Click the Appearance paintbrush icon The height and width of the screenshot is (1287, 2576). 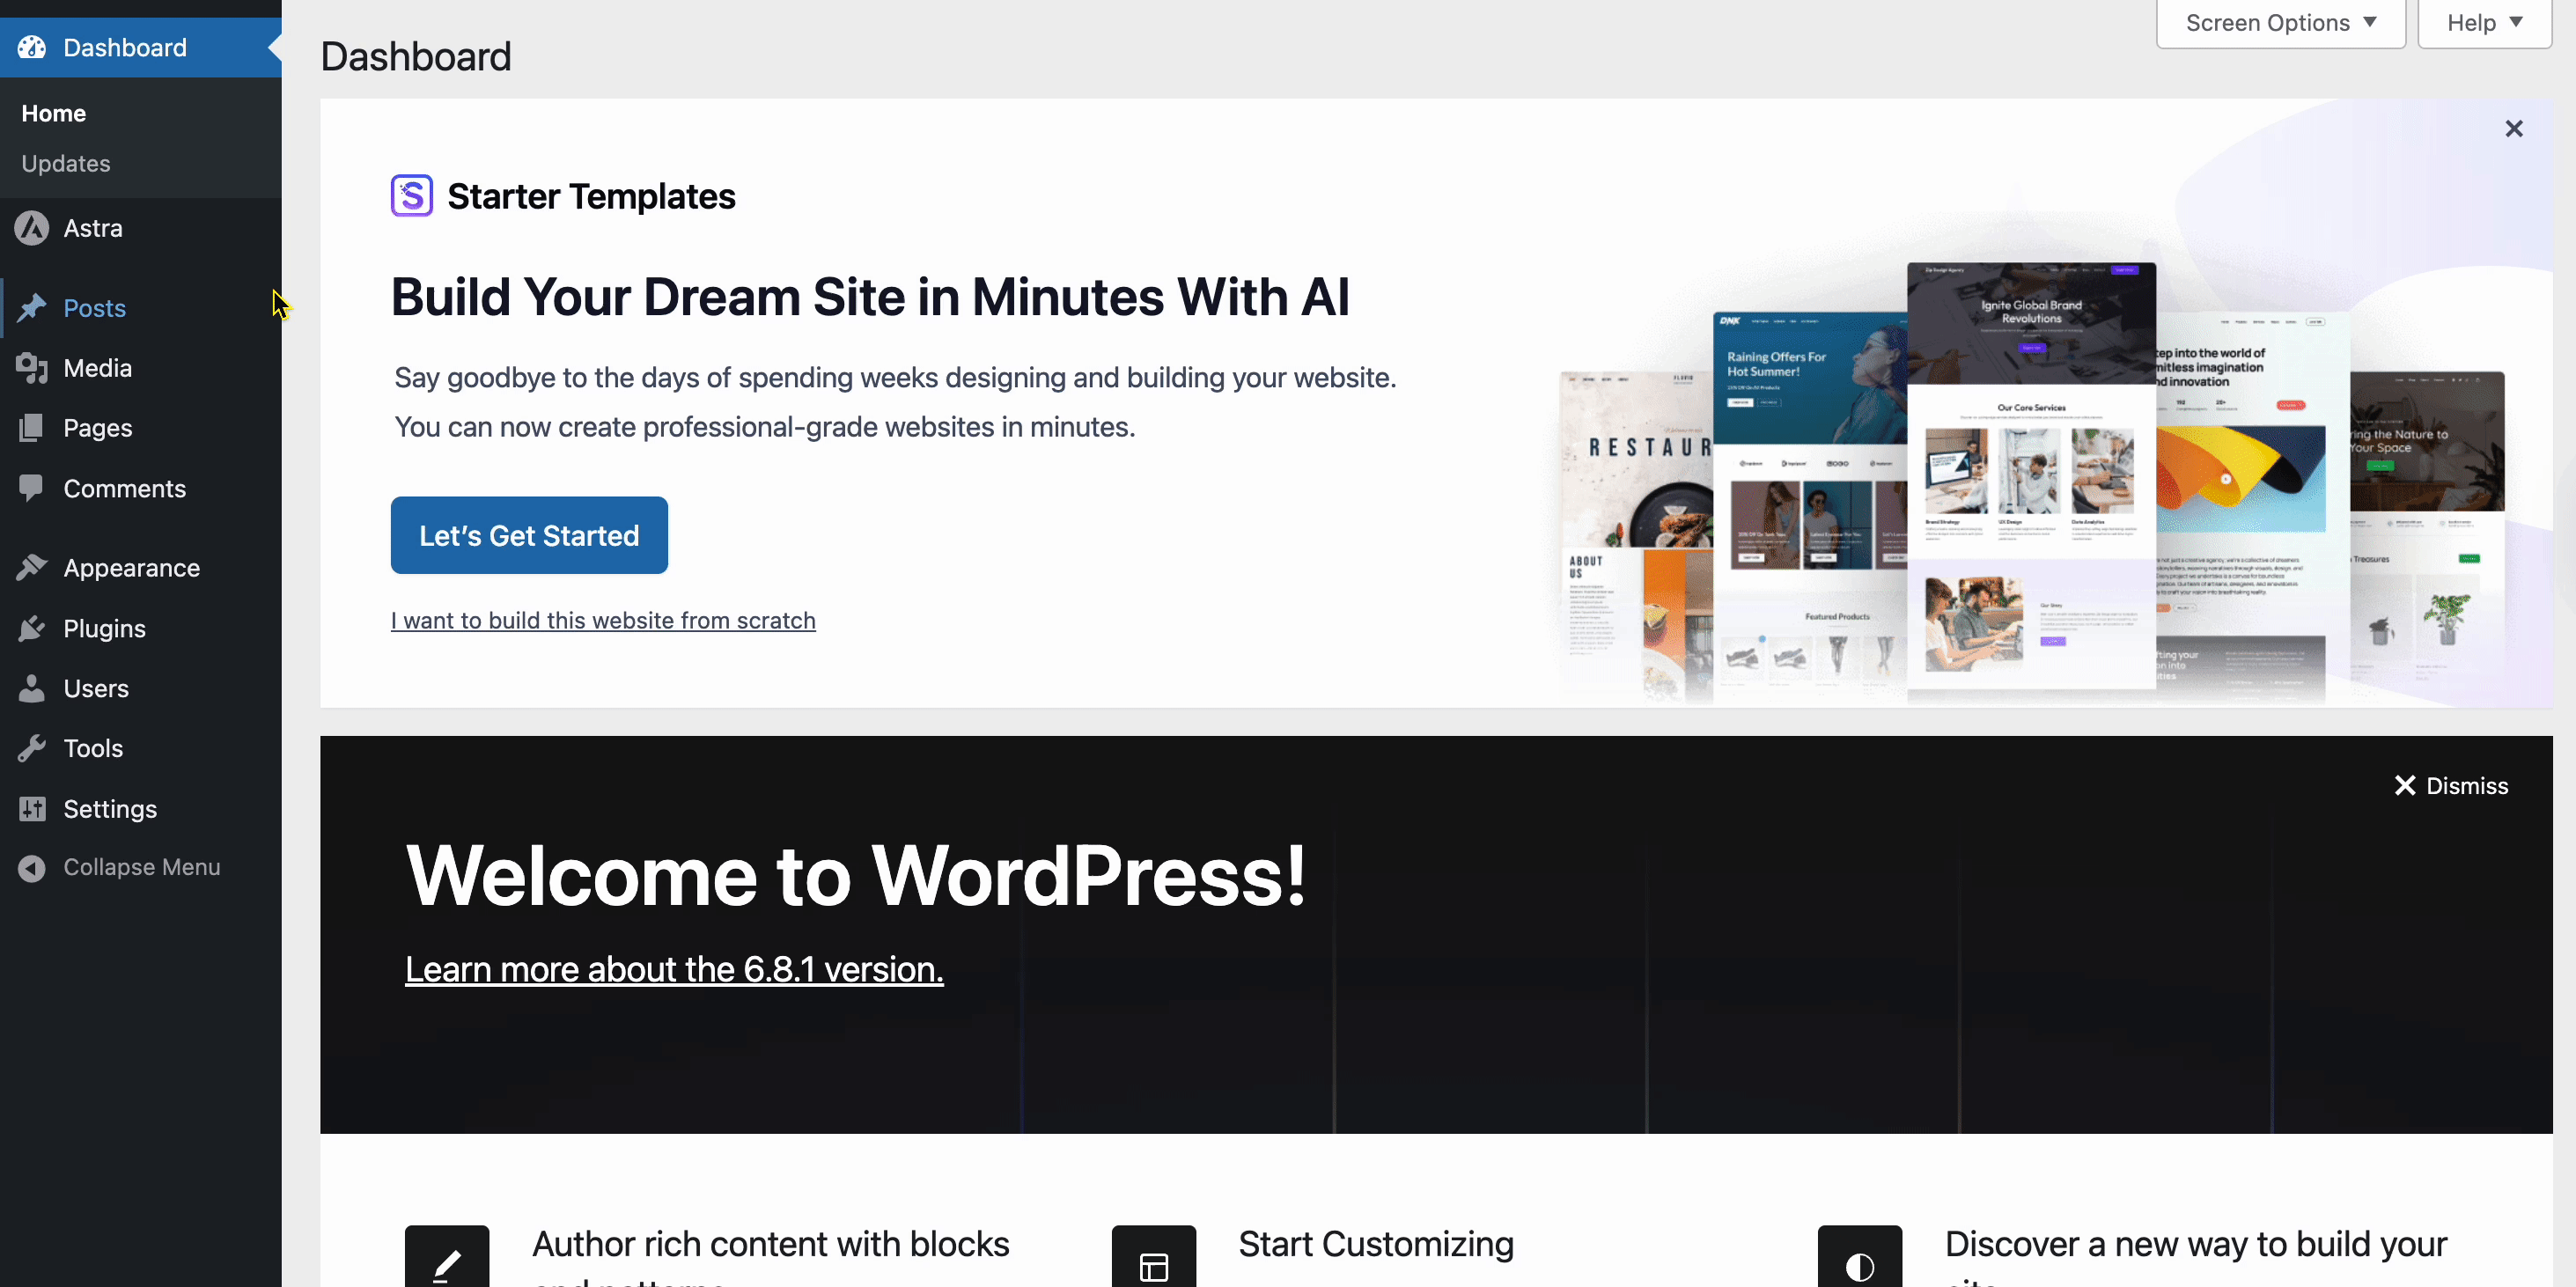(x=32, y=568)
